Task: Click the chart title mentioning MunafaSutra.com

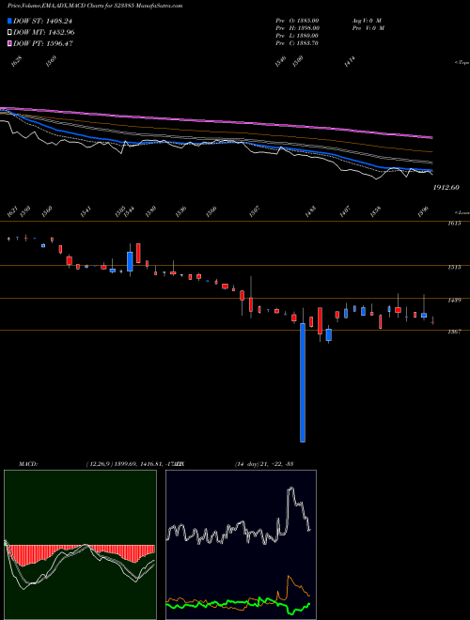Action: point(95,6)
